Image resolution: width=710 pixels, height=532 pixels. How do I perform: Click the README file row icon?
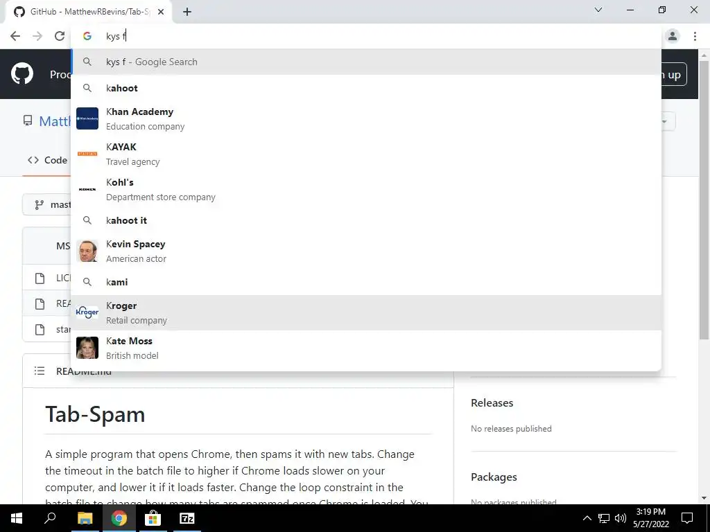(x=40, y=304)
